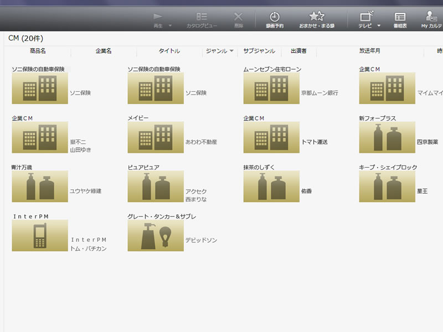Click the 再生 play icon
The height and width of the screenshot is (332, 443).
[x=158, y=17]
